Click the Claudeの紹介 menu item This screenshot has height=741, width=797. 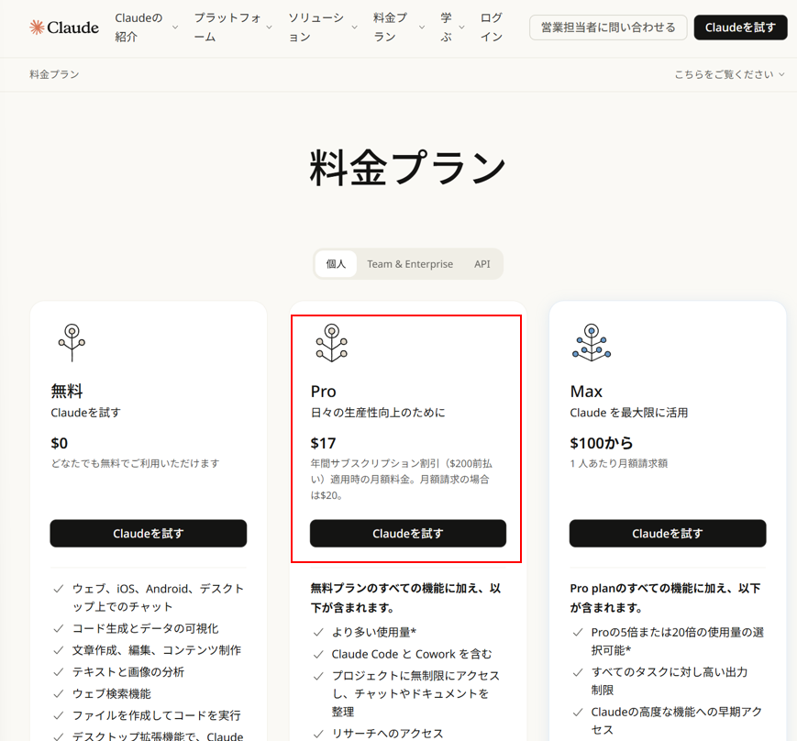click(138, 27)
